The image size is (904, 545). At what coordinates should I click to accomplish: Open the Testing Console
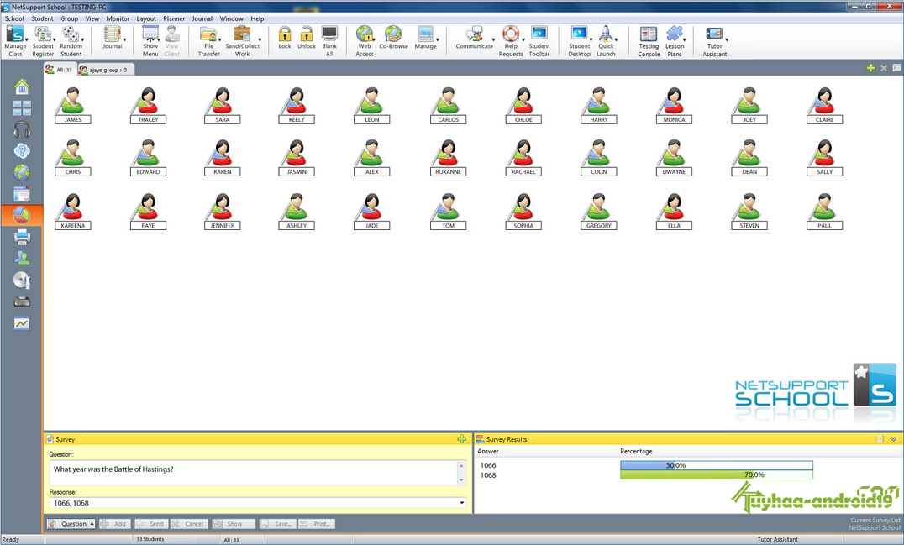point(649,41)
